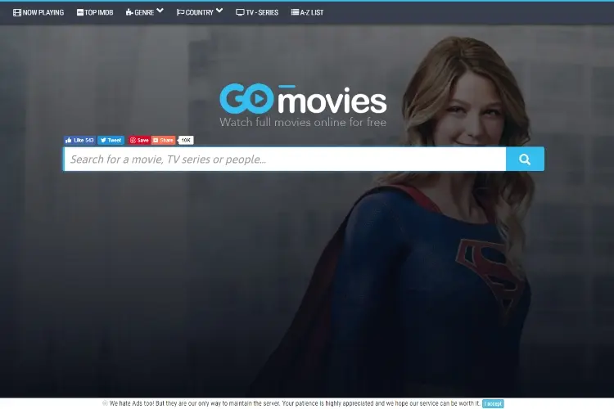This screenshot has width=614, height=409.
Task: Open the A-Z List page
Action: (x=307, y=12)
